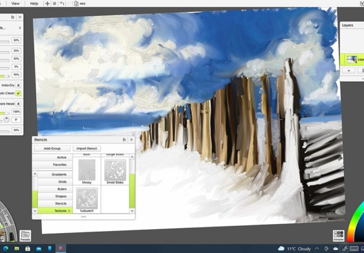Click the 0° rotation value field
Viewport: 364px width, 253px height.
coord(16,120)
